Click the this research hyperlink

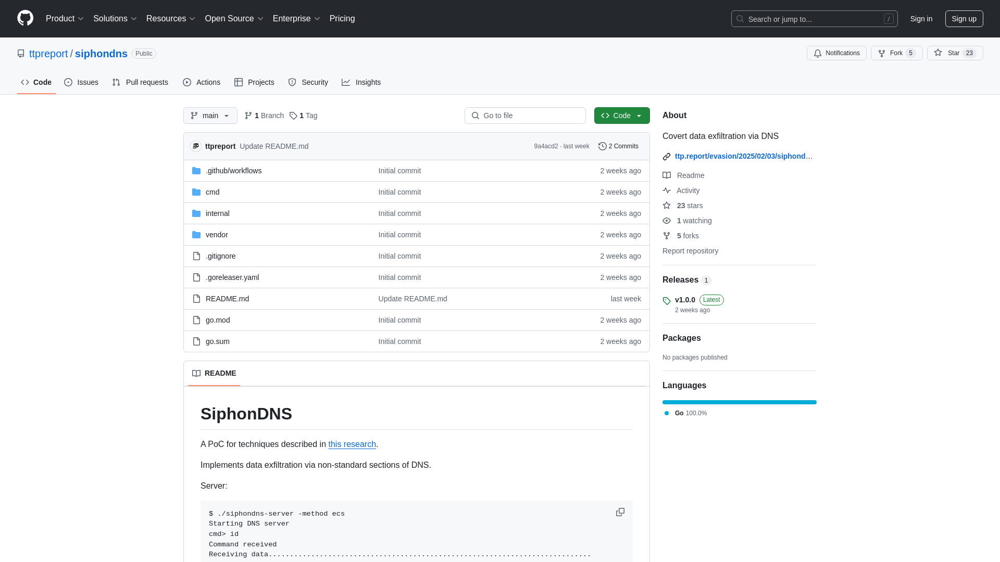pos(352,444)
